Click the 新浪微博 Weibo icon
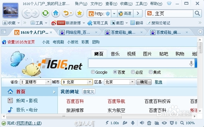Screen dimensions: 204x127 point(54,23)
